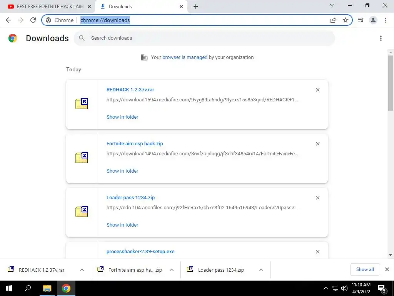Reload the Downloads page

(x=33, y=20)
